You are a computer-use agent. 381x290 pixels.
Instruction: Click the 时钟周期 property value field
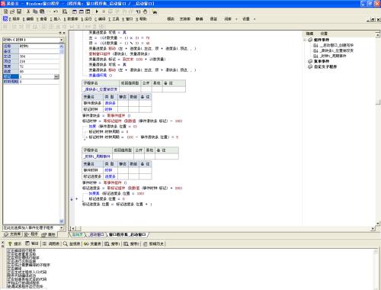39,82
